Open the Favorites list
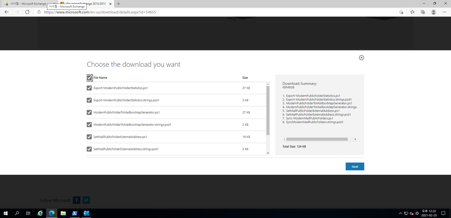 [x=412, y=12]
